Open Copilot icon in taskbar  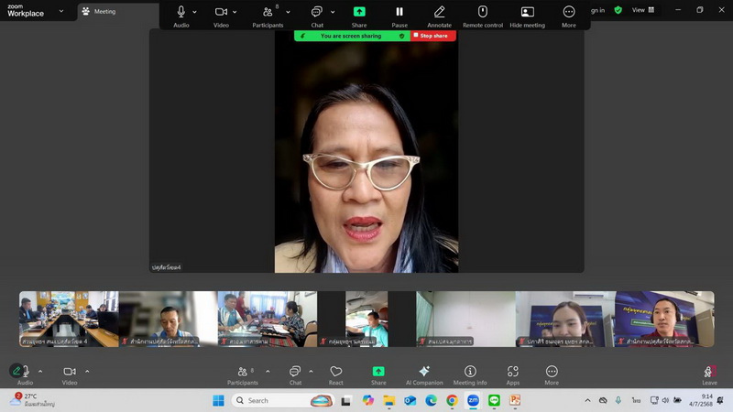click(x=368, y=400)
